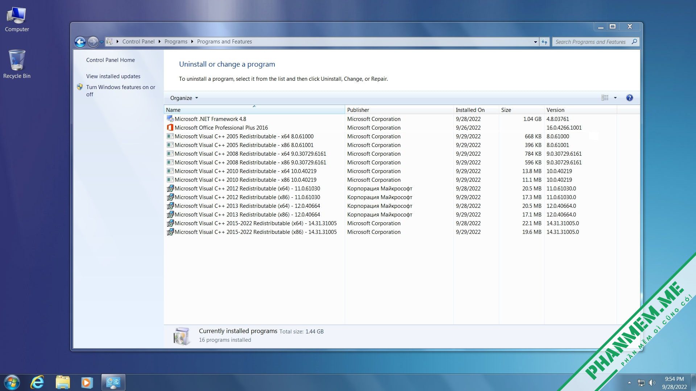
Task: Expand the arrow after Programs breadcrumb
Action: tap(192, 42)
